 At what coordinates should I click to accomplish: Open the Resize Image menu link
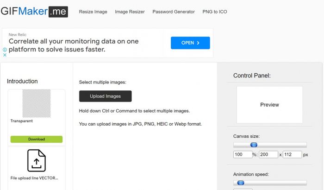pyautogui.click(x=93, y=12)
